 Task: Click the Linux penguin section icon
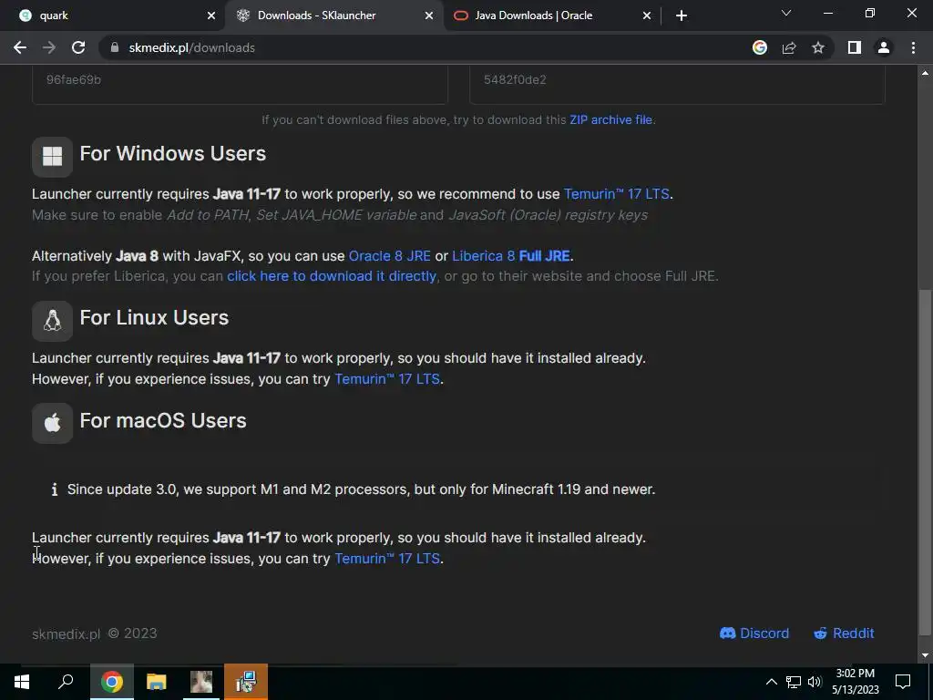point(52,321)
